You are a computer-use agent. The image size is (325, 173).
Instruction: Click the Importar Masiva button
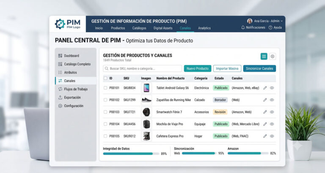tap(227, 68)
